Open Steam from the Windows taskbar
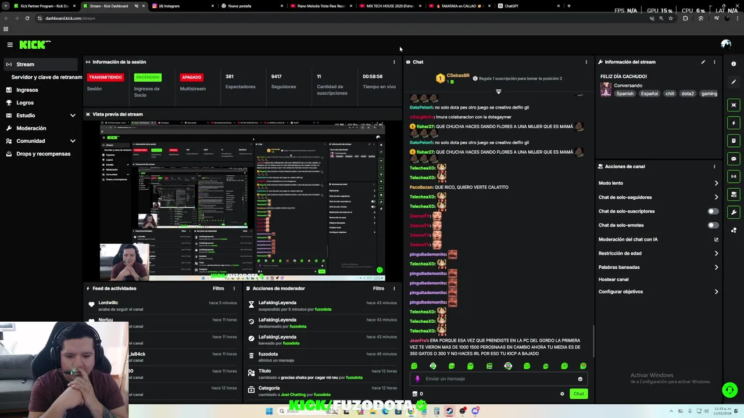 (449, 411)
